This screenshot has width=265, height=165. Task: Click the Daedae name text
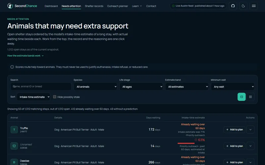click(25, 161)
